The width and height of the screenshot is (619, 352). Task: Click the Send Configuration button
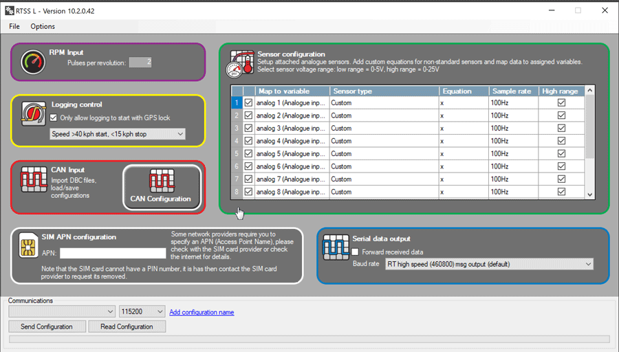click(47, 327)
